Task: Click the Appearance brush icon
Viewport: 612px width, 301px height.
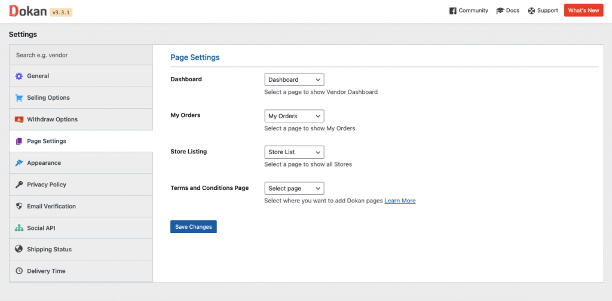Action: point(19,163)
